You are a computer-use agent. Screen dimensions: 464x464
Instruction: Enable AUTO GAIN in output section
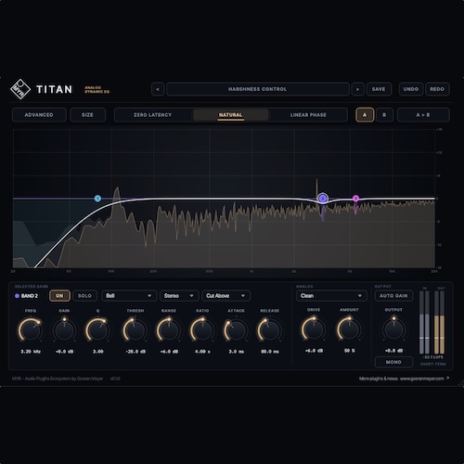393,296
